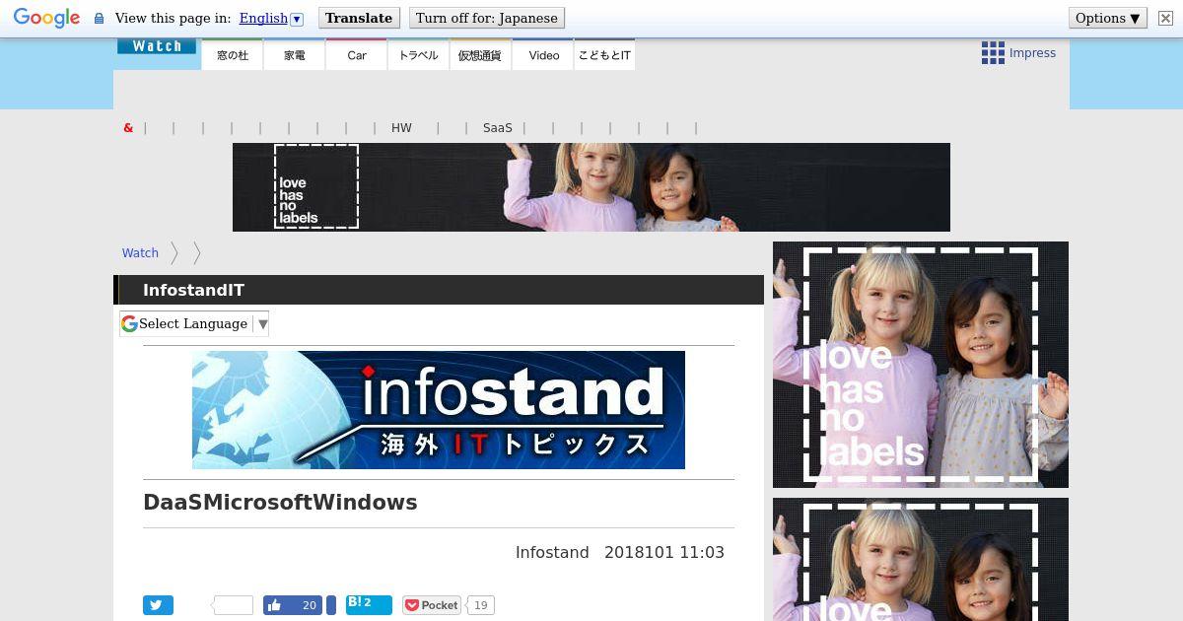Click the Translate button
The height and width of the screenshot is (621, 1183).
click(x=359, y=18)
